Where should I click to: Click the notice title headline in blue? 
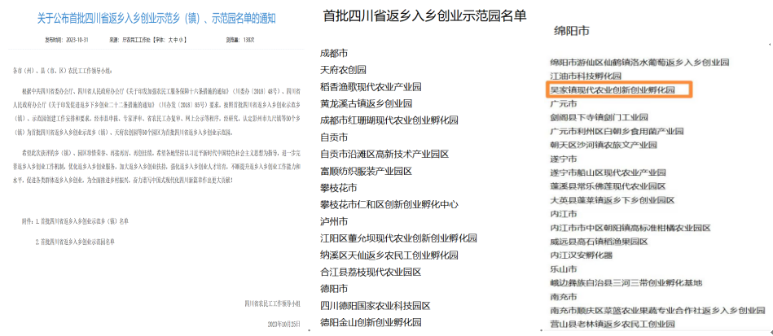click(x=154, y=17)
